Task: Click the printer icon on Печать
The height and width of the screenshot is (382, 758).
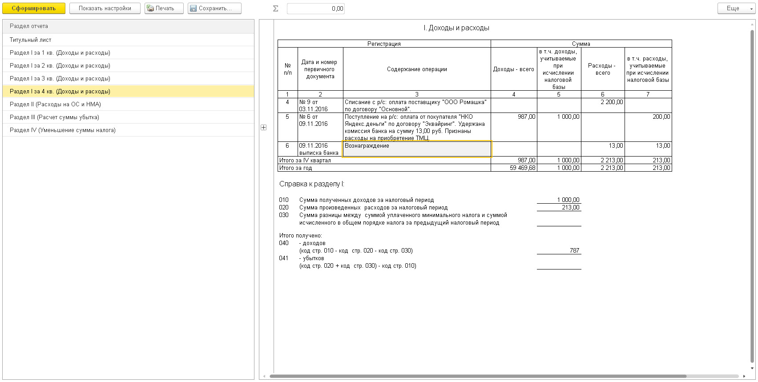Action: pyautogui.click(x=150, y=8)
